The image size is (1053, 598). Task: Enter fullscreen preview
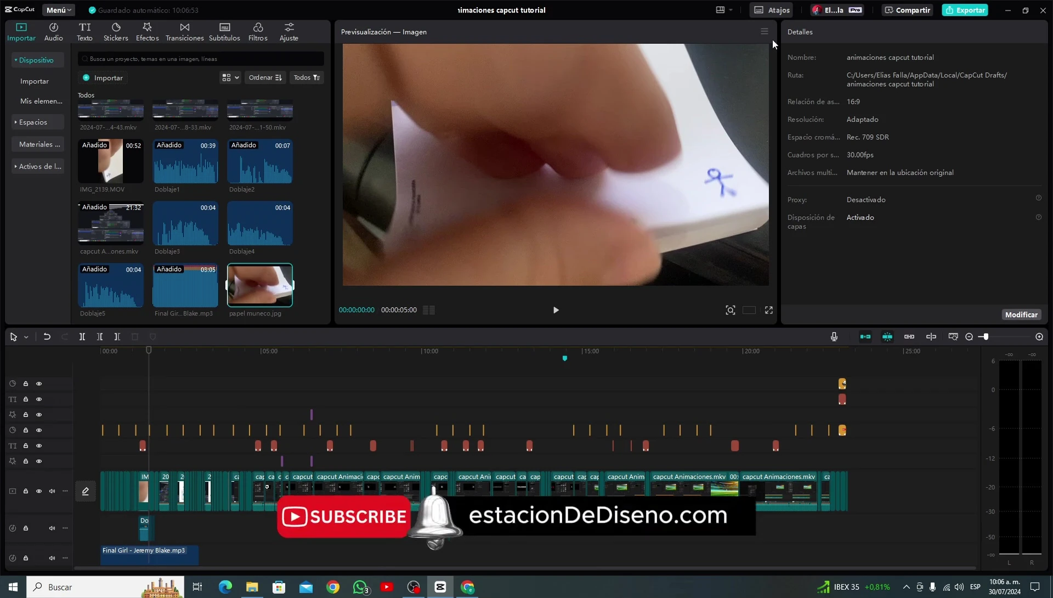click(769, 310)
